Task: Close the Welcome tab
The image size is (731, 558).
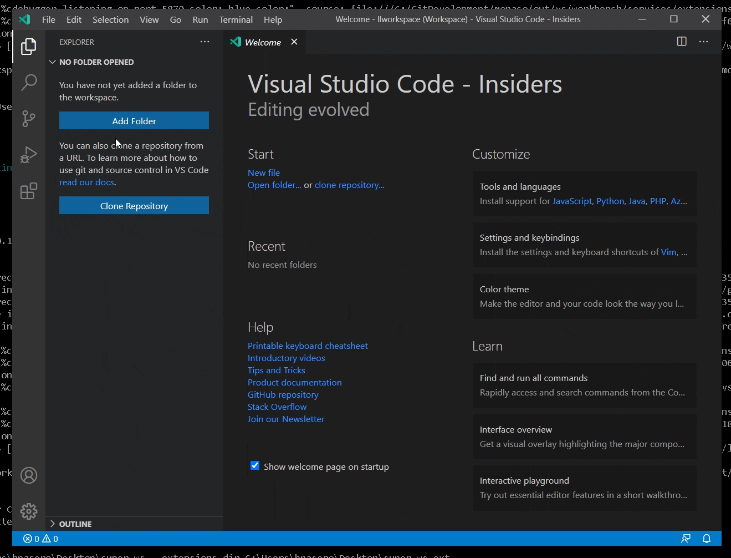Action: click(x=294, y=42)
